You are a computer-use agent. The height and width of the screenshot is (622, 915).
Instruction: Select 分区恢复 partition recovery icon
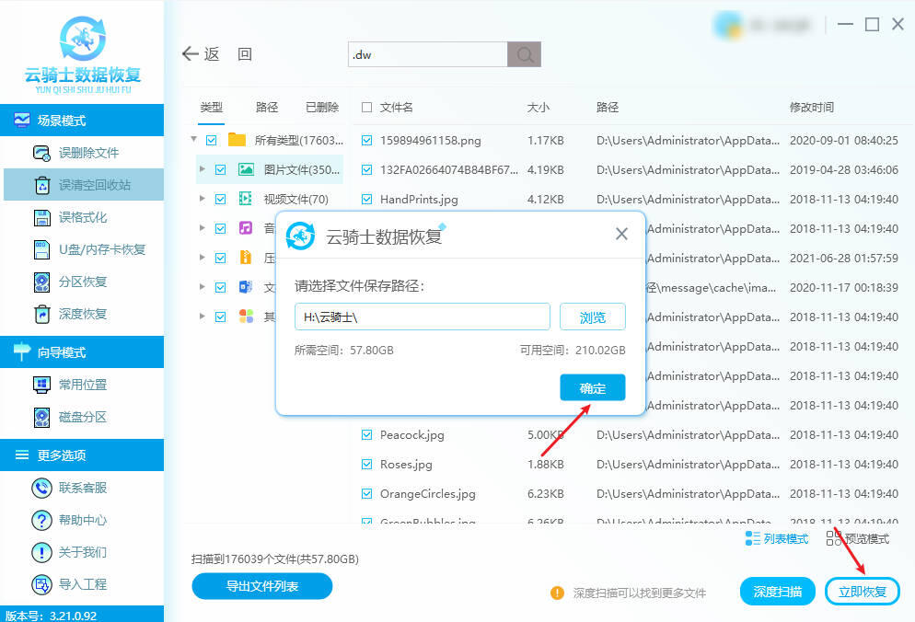[42, 282]
